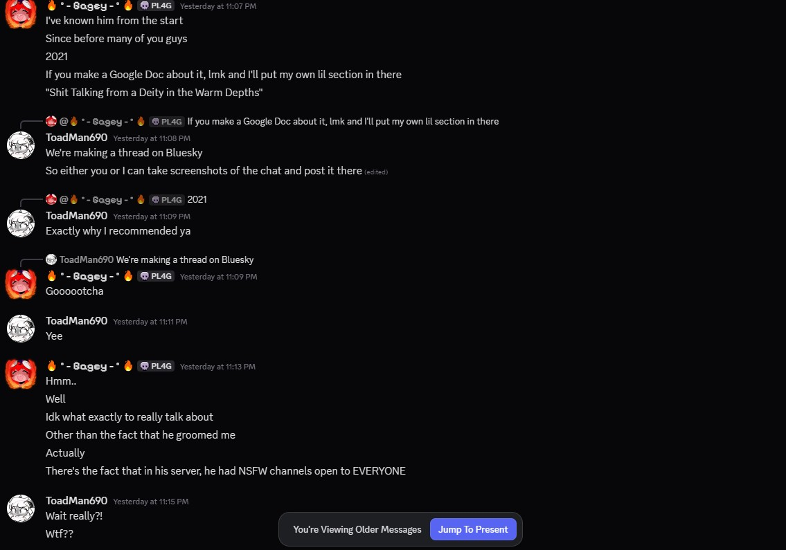Open reply preview "We're making a thread on Bluesky"
The height and width of the screenshot is (550, 786).
185,260
